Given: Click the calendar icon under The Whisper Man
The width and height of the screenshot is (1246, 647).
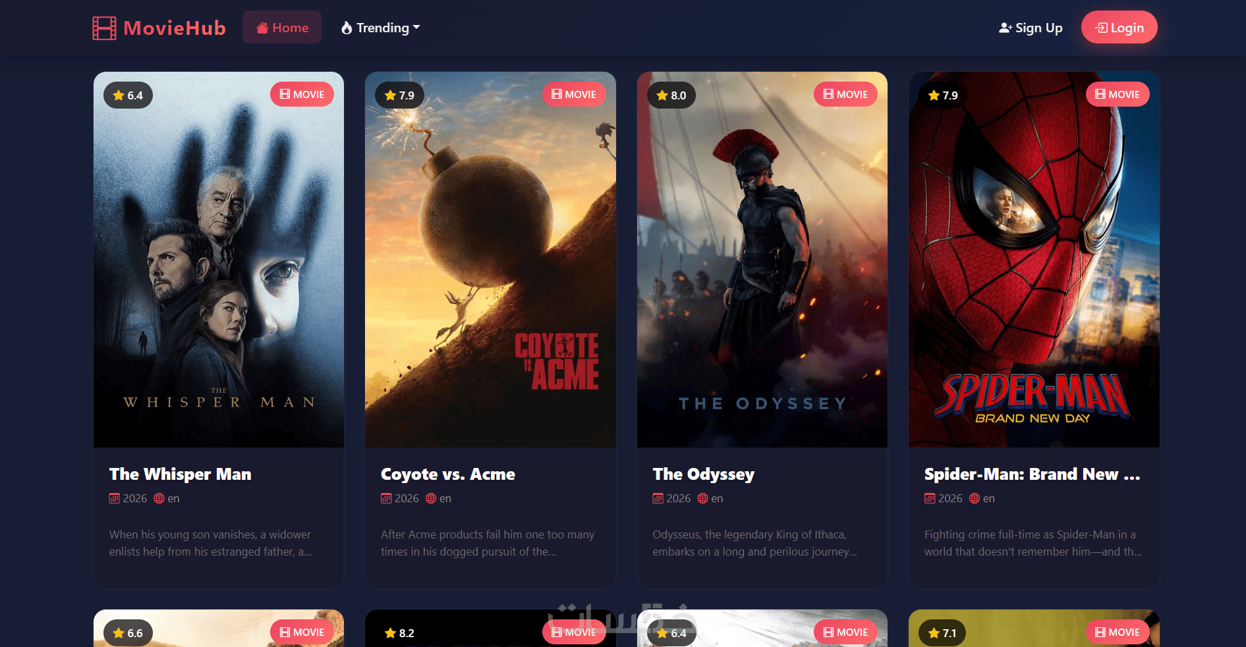Looking at the screenshot, I should (115, 498).
